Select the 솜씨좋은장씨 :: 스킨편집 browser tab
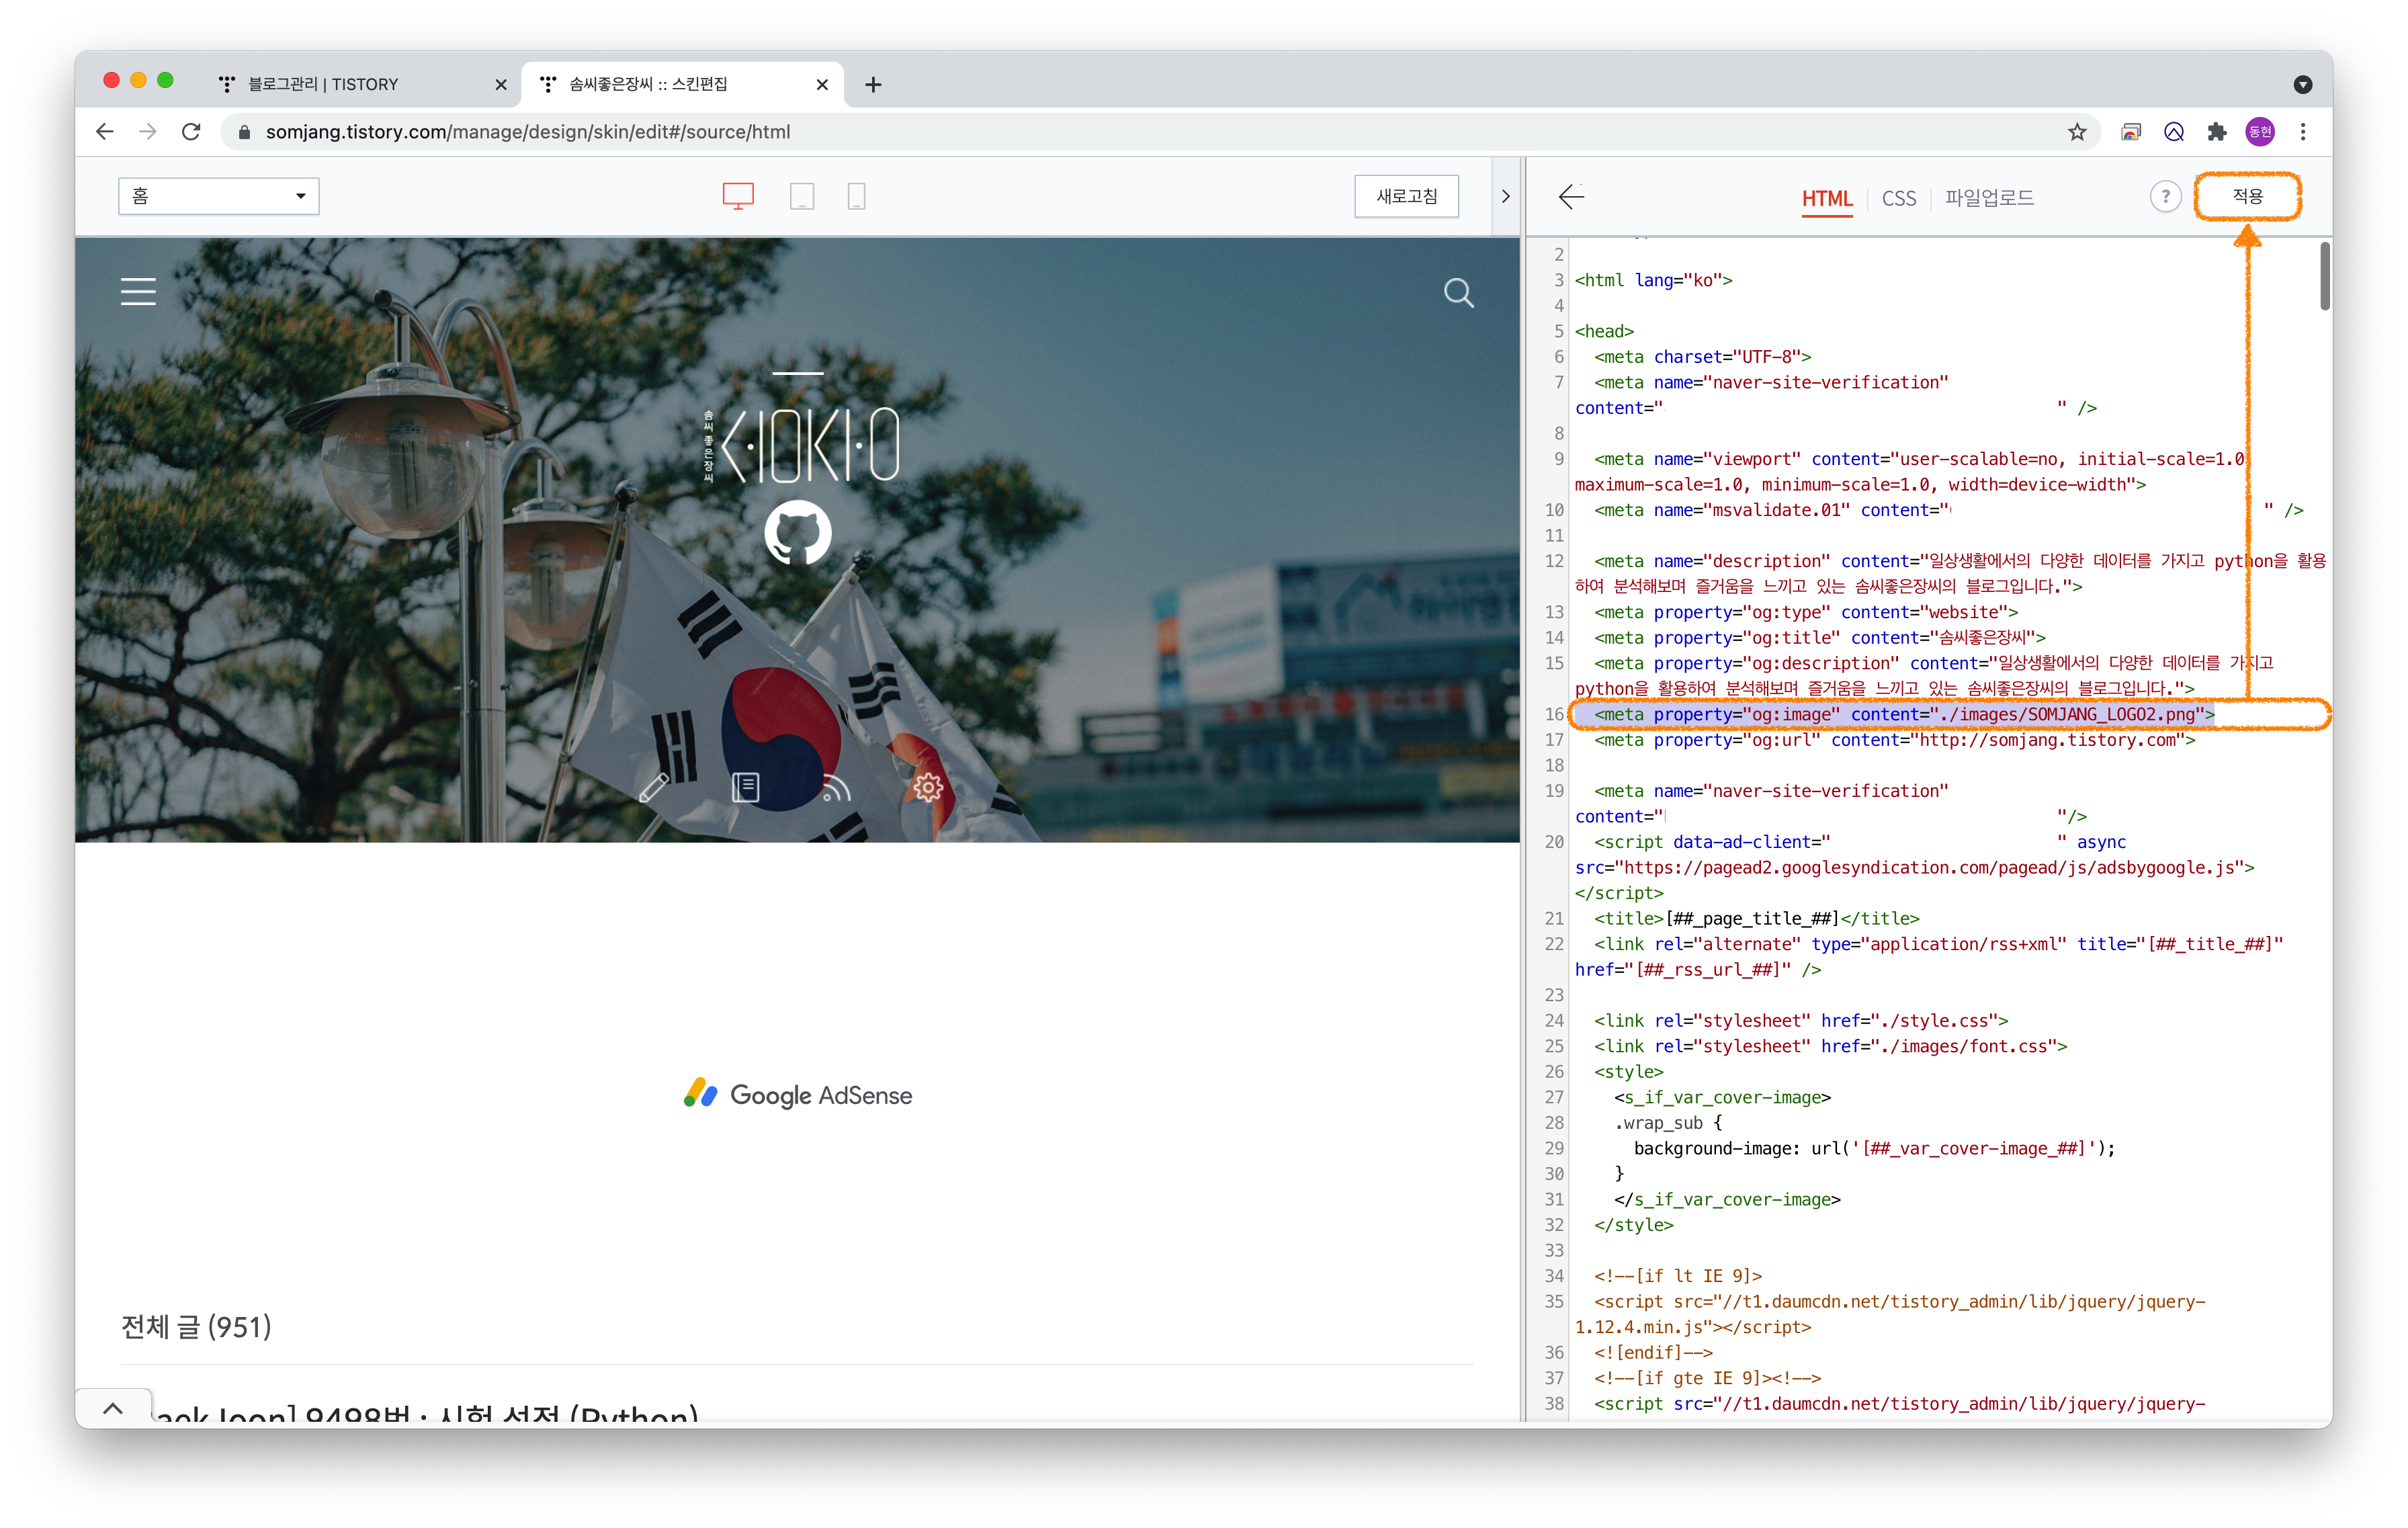This screenshot has height=1528, width=2408. 683,85
